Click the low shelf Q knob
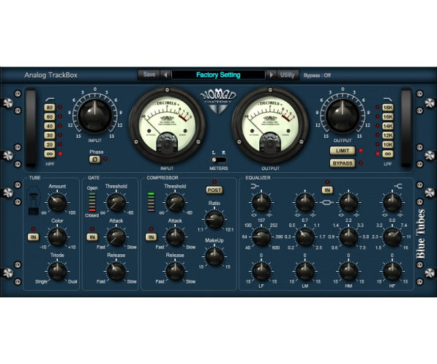The image size is (437, 364). tap(261, 202)
